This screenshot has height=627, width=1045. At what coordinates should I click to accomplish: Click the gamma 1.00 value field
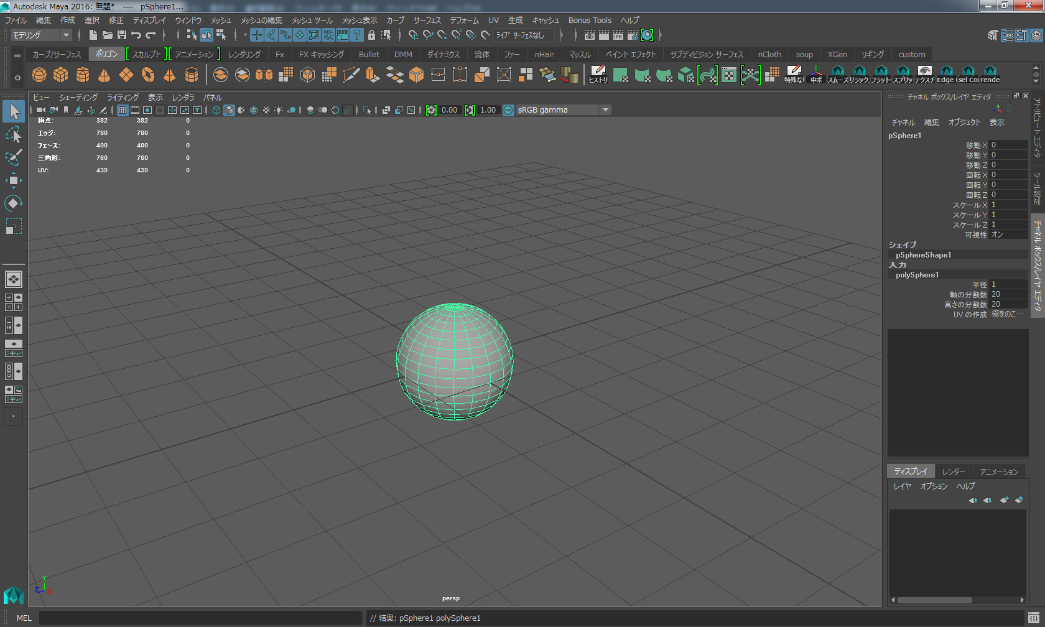(488, 110)
